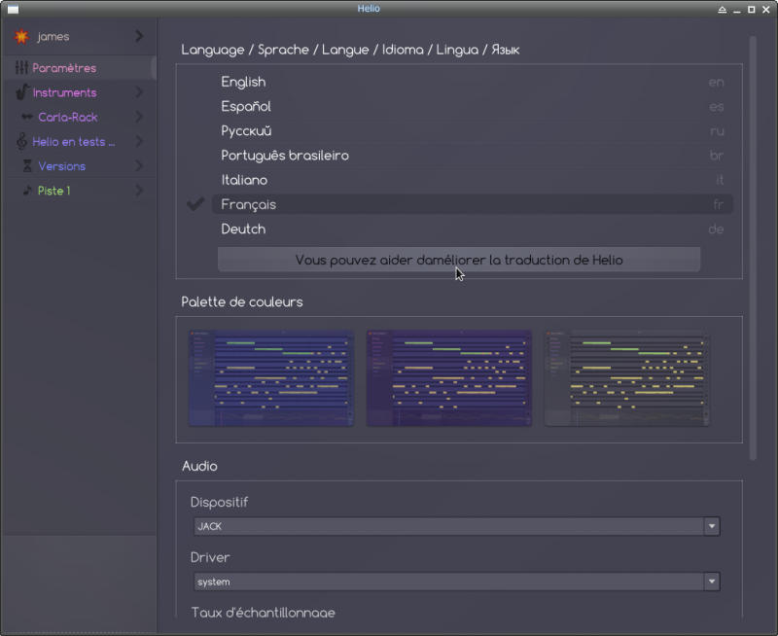Expand the Instruments arrow in the sidebar
This screenshot has width=778, height=636.
tap(139, 93)
